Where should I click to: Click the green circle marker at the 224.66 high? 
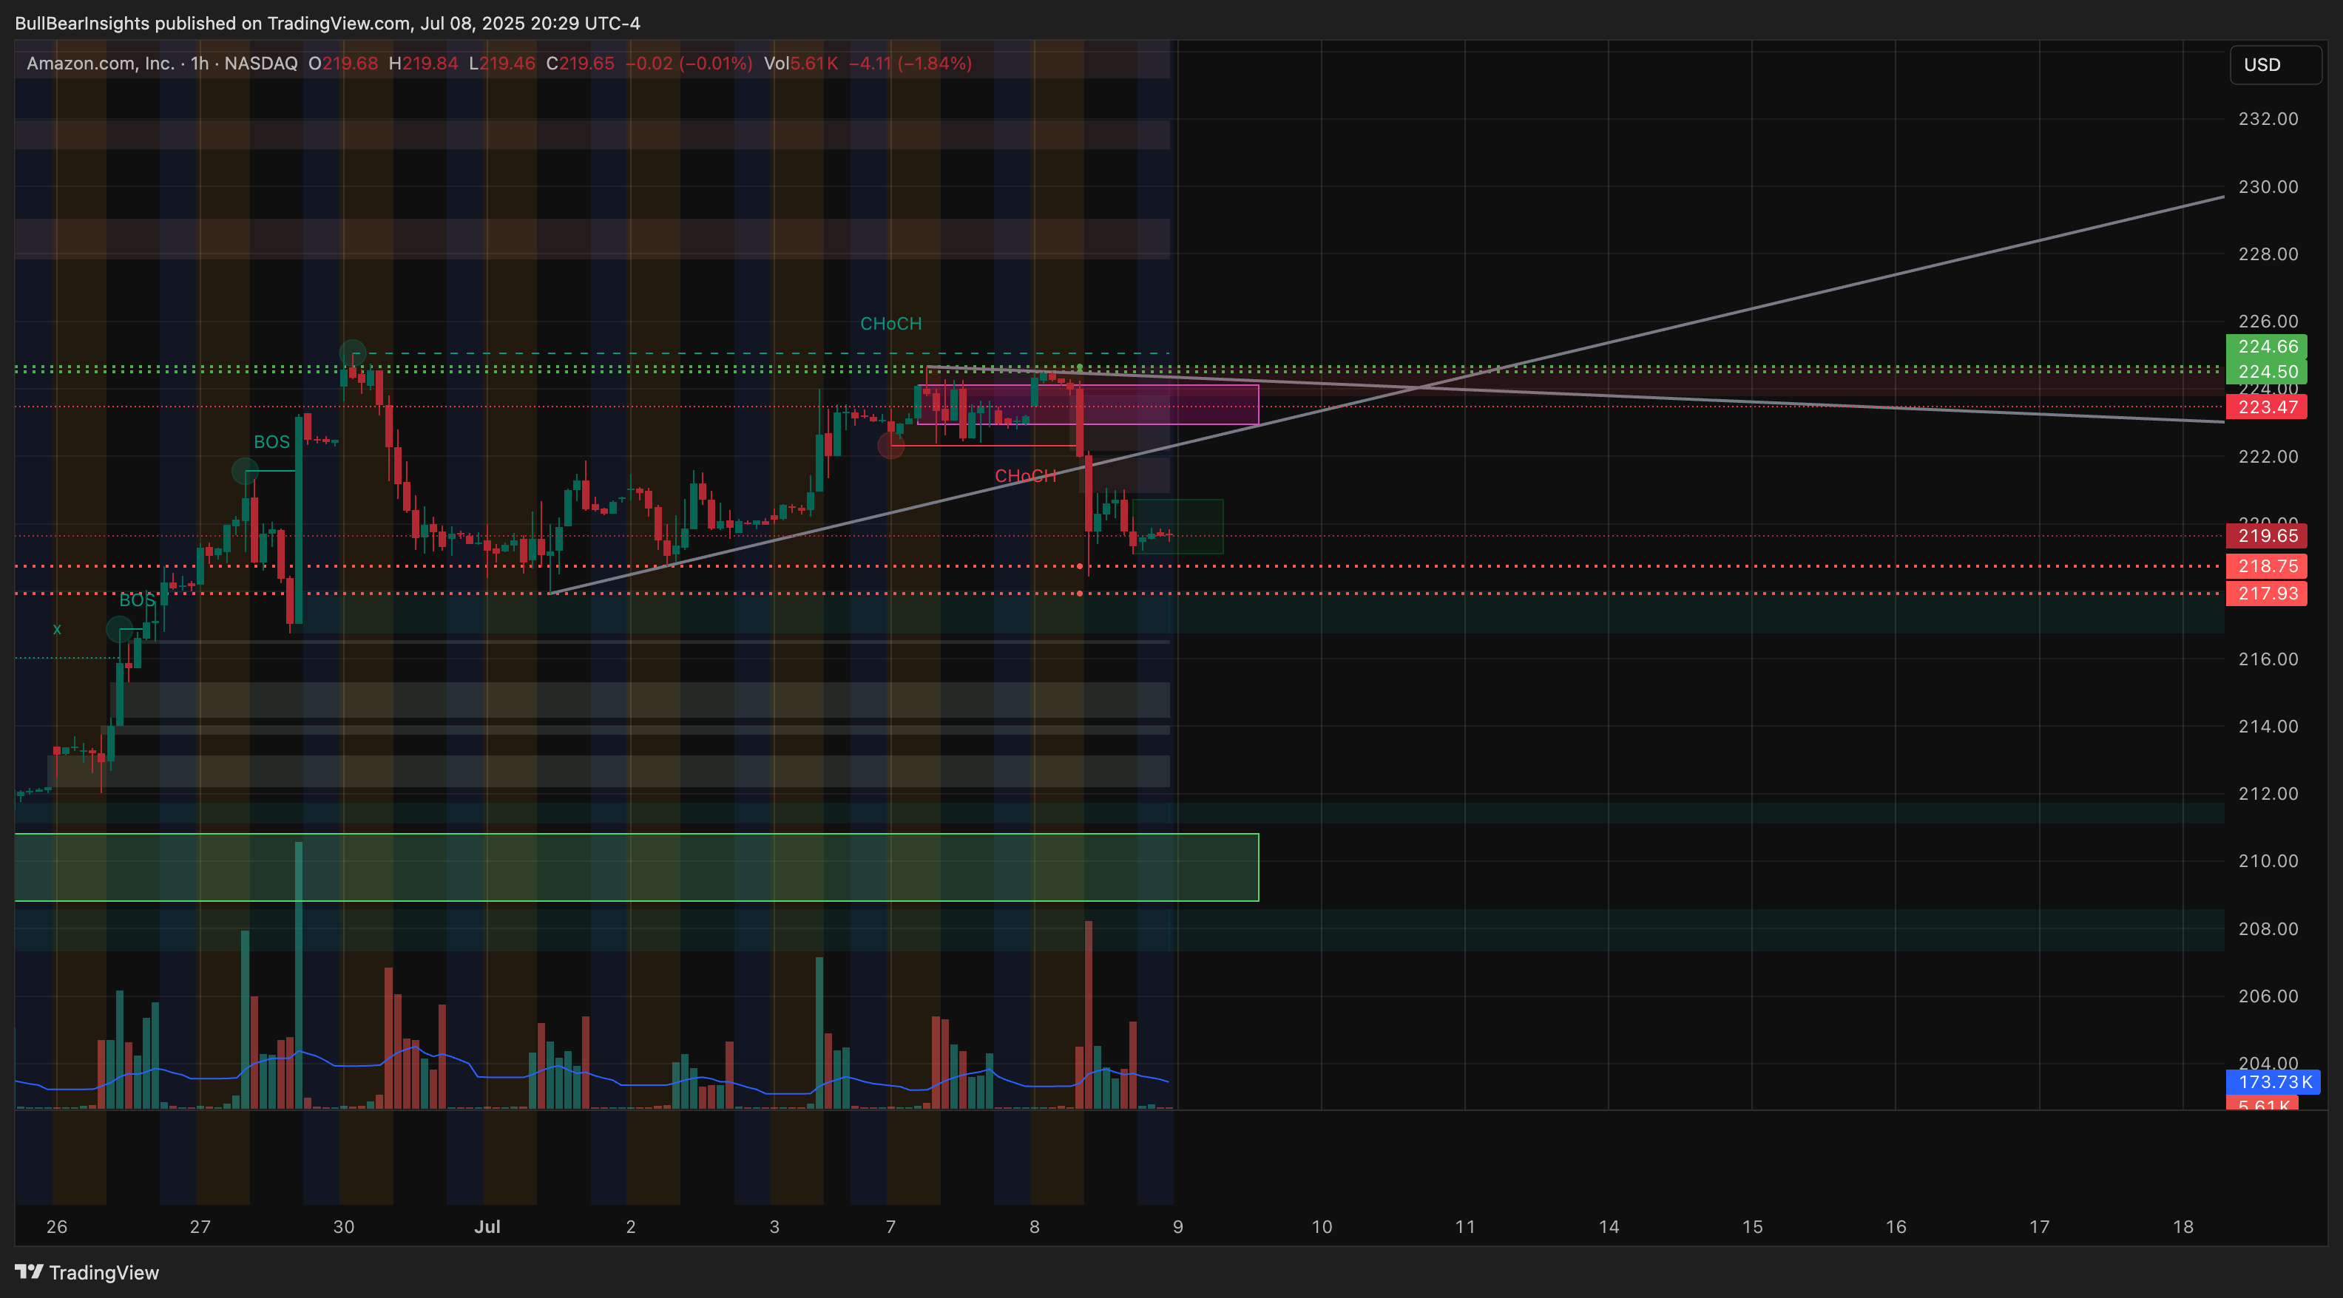(353, 353)
